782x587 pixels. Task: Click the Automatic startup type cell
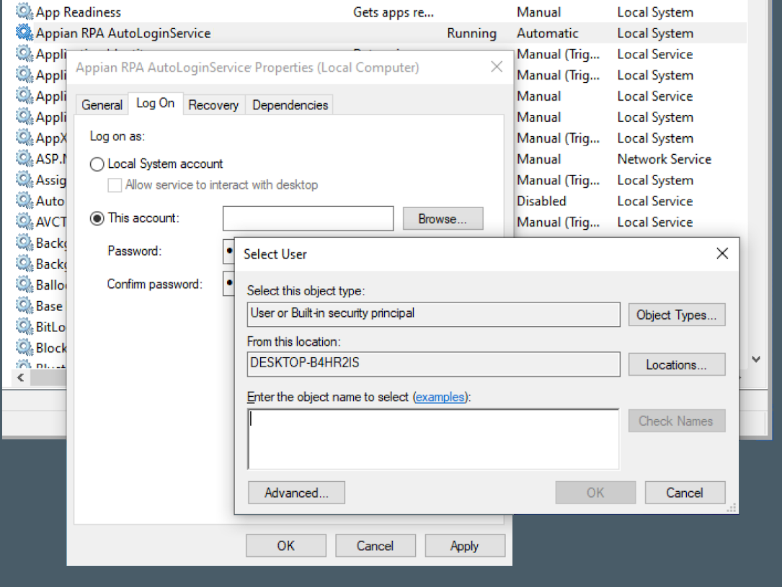pos(548,33)
